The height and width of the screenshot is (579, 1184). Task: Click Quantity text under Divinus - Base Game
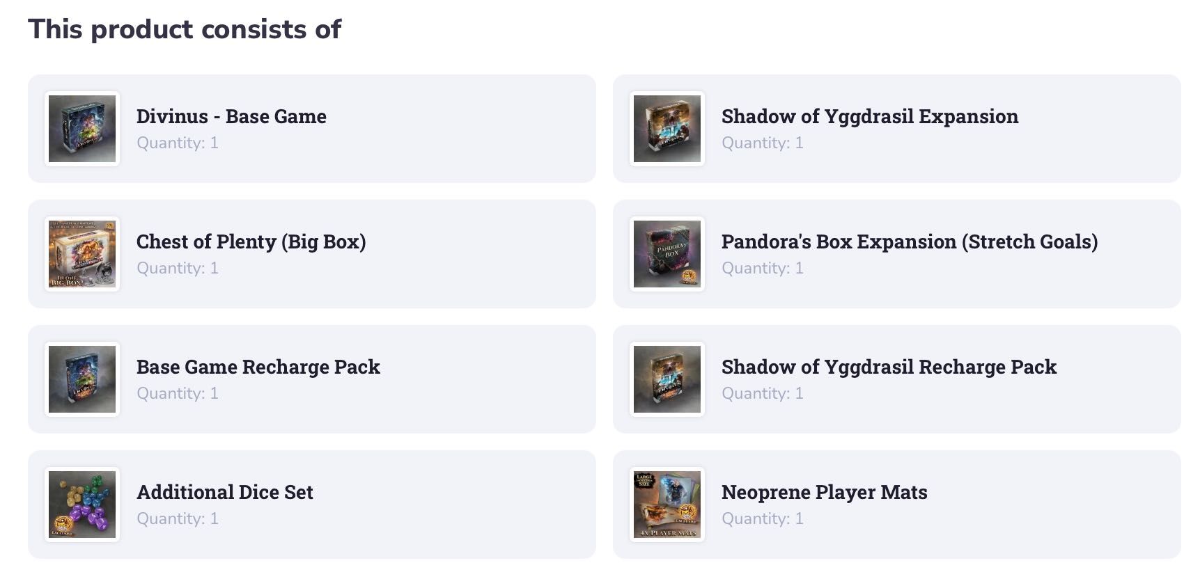tap(178, 143)
